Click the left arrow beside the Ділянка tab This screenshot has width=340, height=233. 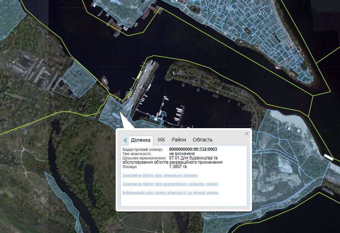[125, 140]
